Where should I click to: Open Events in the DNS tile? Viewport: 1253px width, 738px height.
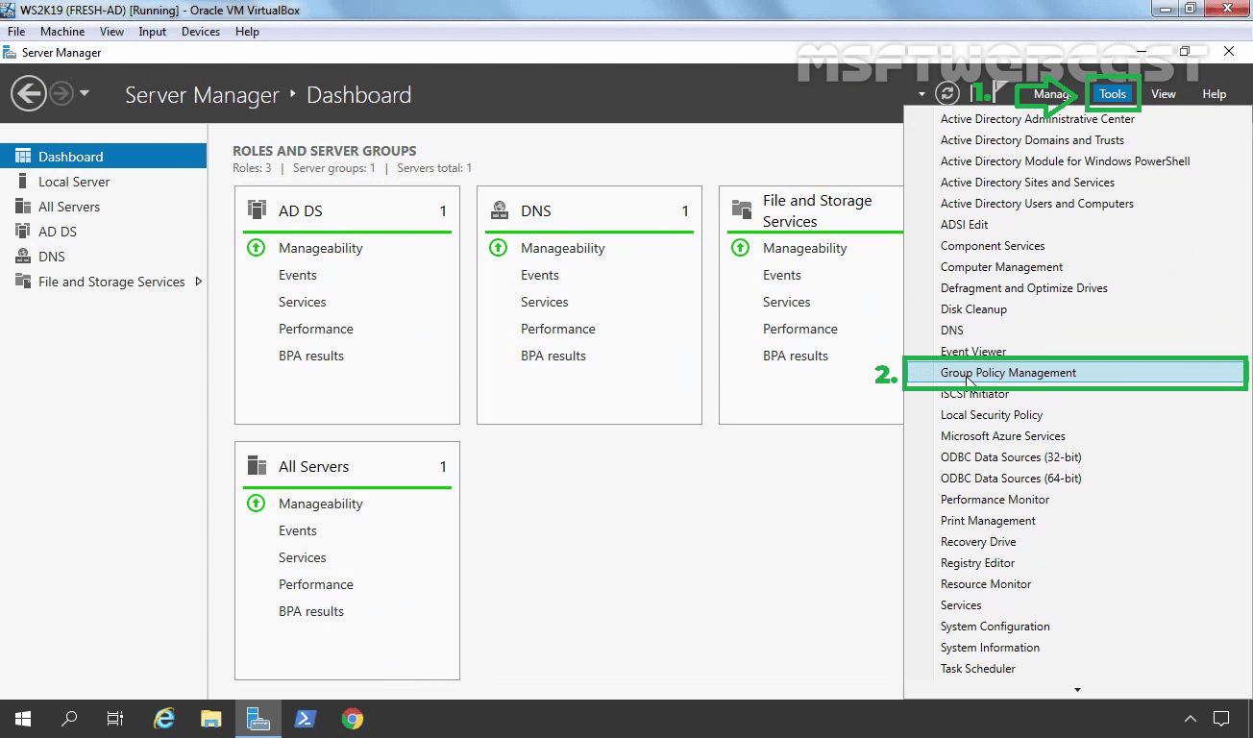540,275
